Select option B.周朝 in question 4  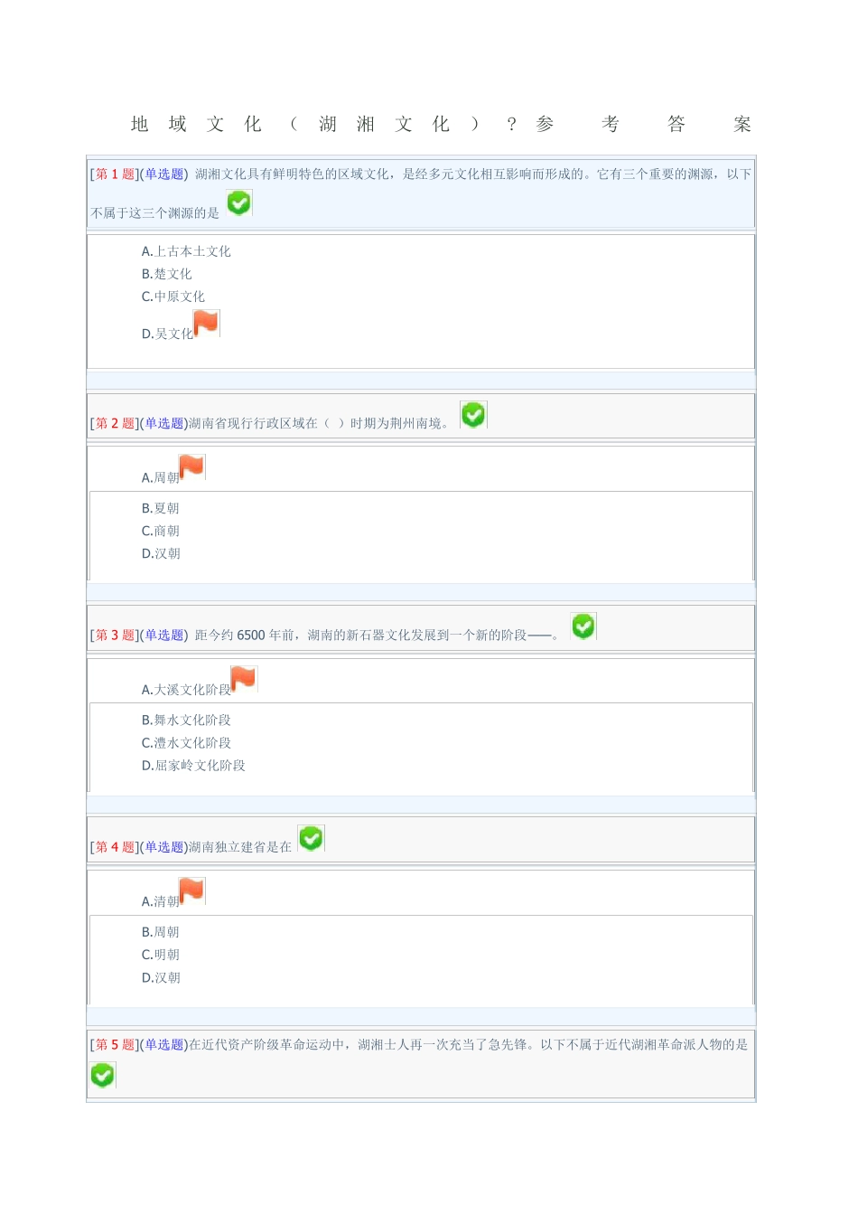pos(160,932)
